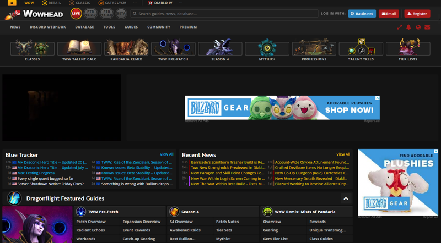Click the search magnifier icon
Screen dimensions: 441x243
pyautogui.click(x=135, y=13)
